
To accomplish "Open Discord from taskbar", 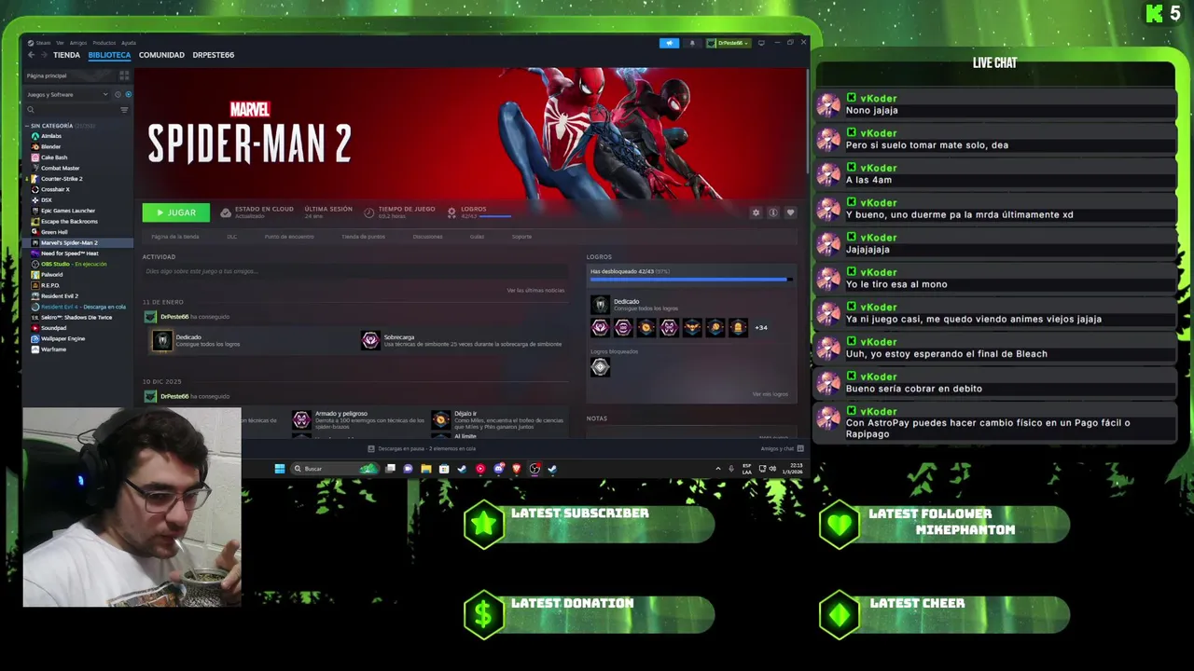I will pyautogui.click(x=498, y=469).
